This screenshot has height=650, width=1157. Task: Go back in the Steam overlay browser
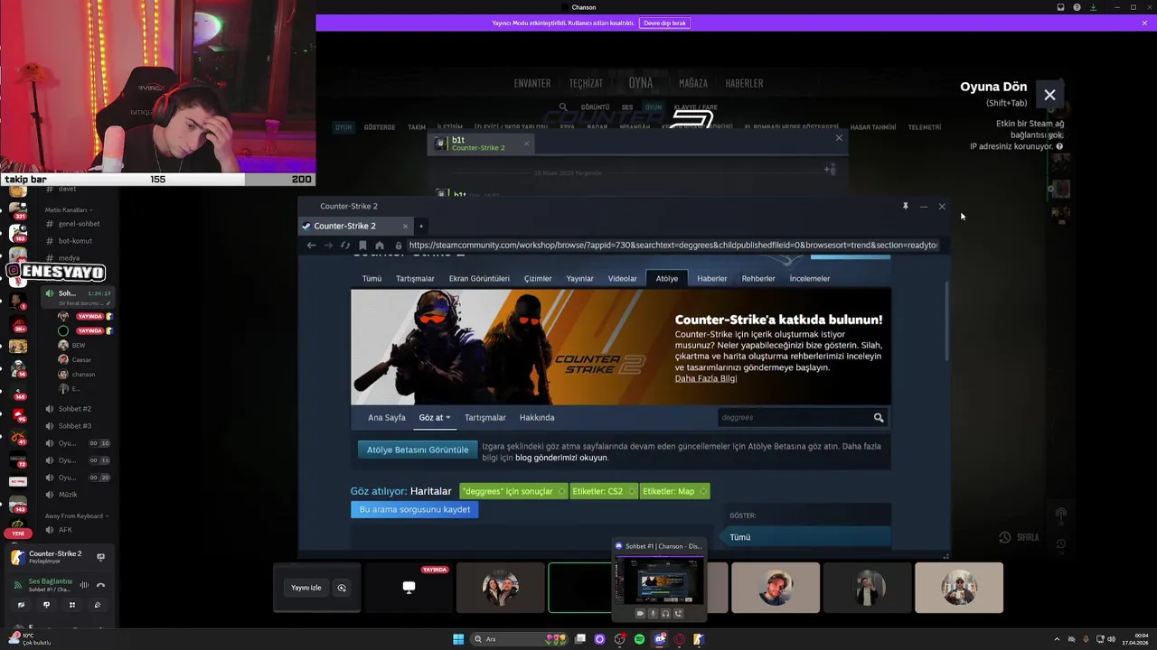click(x=311, y=245)
